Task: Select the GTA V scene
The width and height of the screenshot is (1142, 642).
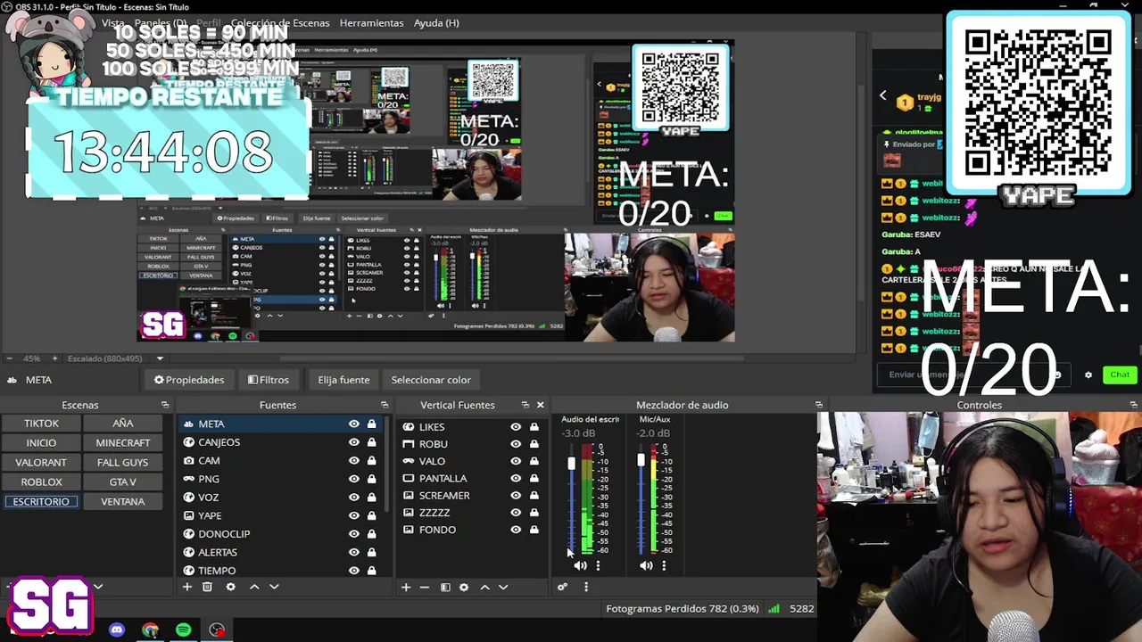Action: 122,482
